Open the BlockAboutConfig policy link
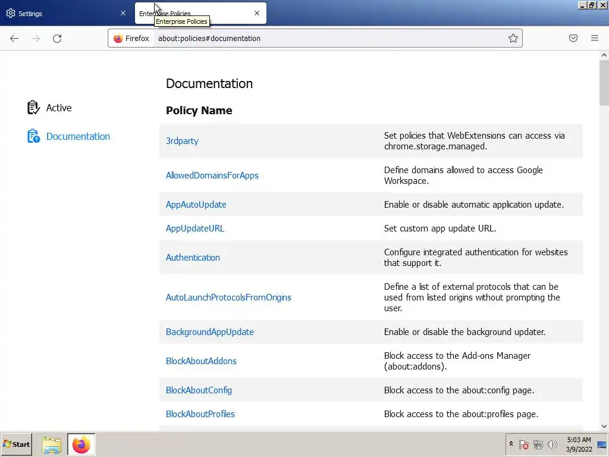The image size is (609, 457). [199, 390]
